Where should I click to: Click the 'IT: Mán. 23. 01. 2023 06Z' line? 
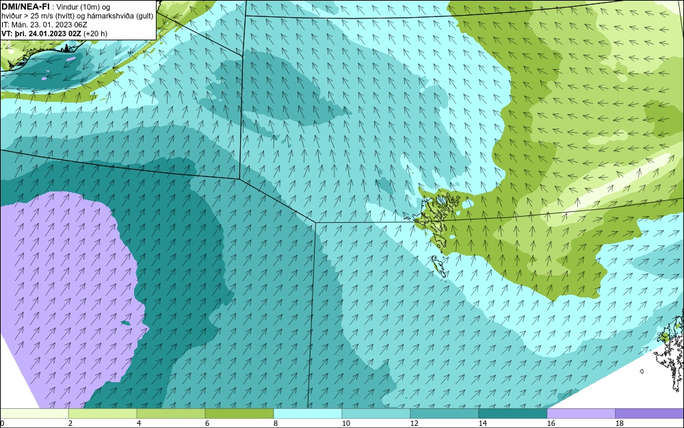point(44,25)
